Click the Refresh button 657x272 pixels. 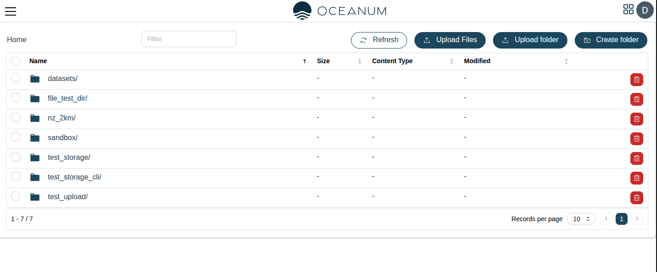[379, 40]
